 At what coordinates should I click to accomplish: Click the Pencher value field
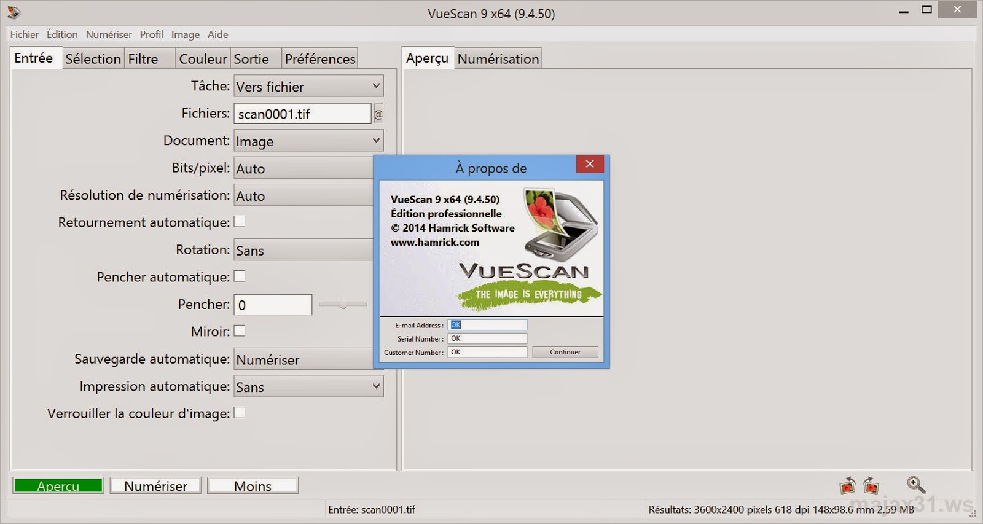[273, 305]
